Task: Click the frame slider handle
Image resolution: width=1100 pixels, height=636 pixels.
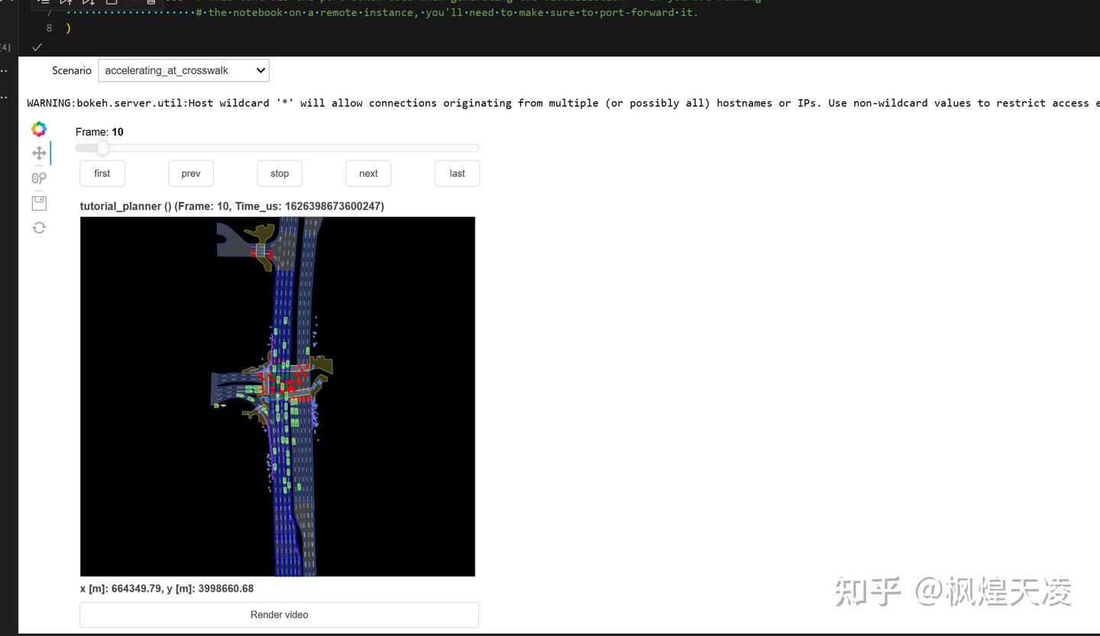Action: [102, 148]
